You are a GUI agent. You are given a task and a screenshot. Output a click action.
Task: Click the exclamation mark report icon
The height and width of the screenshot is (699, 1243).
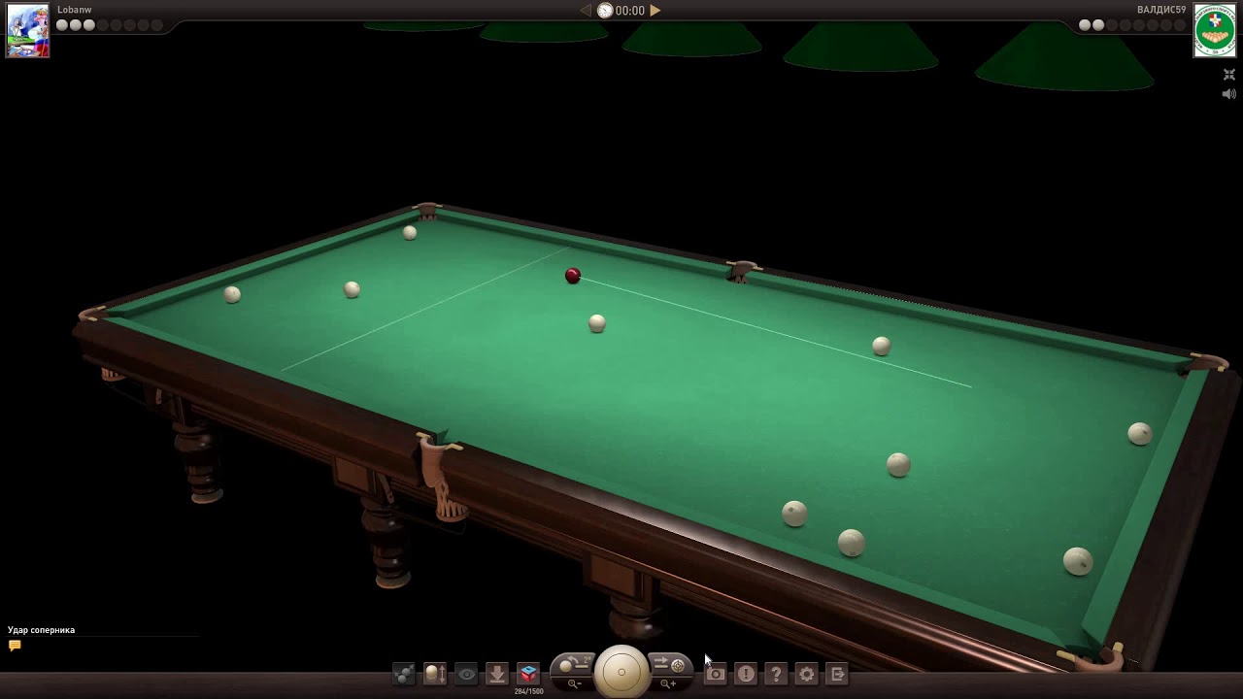tap(746, 674)
